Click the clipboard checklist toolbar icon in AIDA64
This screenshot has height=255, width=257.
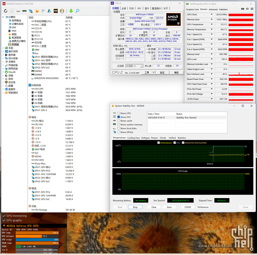click(43, 11)
